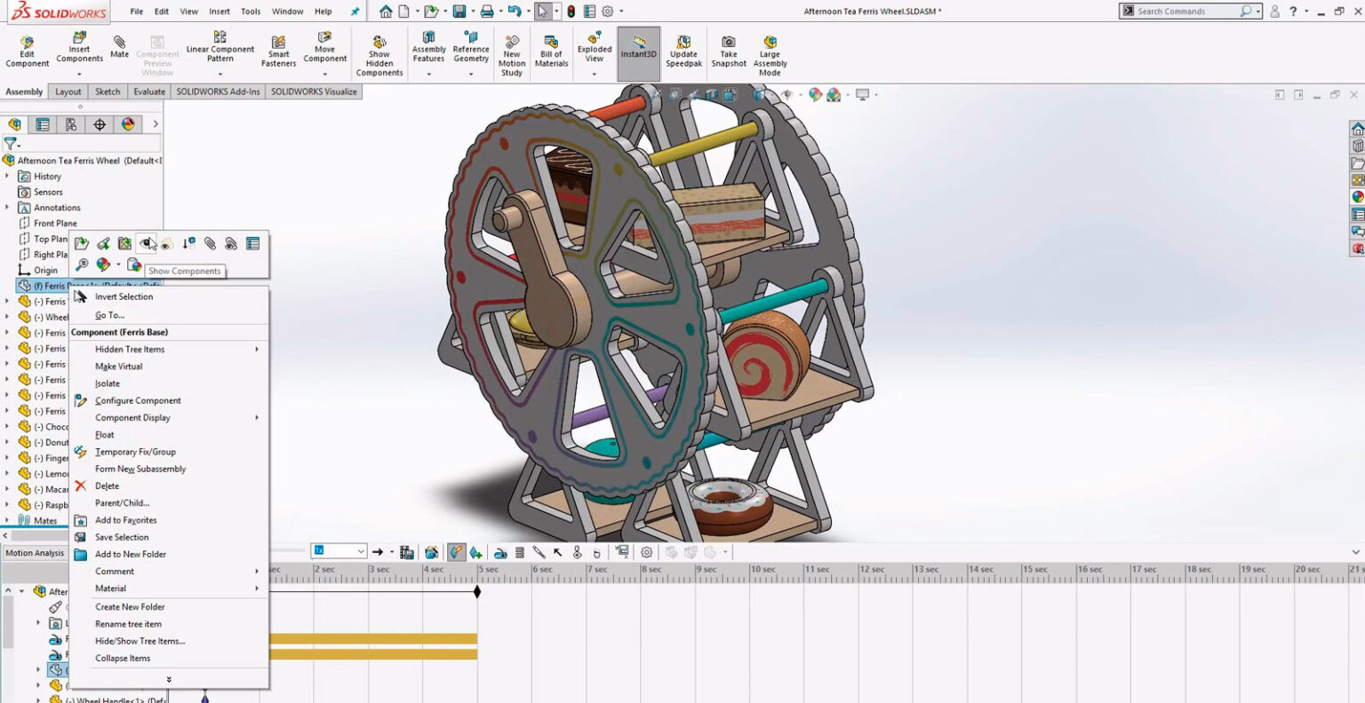Switch to the Motion Analysis tab

point(35,552)
